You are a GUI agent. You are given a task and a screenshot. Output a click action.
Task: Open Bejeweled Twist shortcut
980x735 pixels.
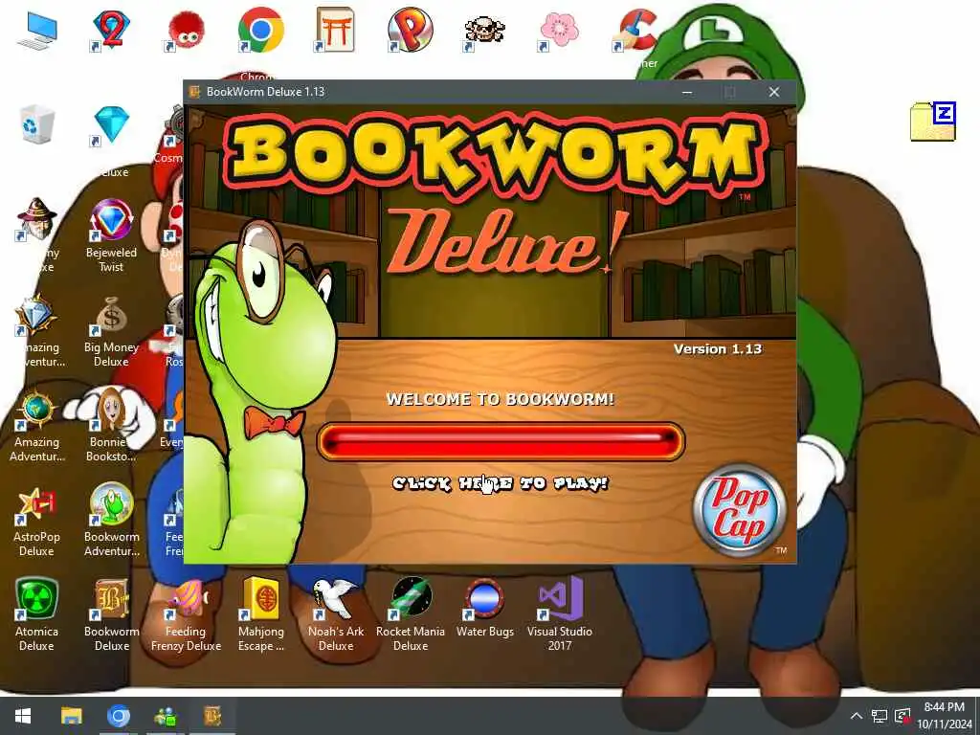click(x=111, y=235)
